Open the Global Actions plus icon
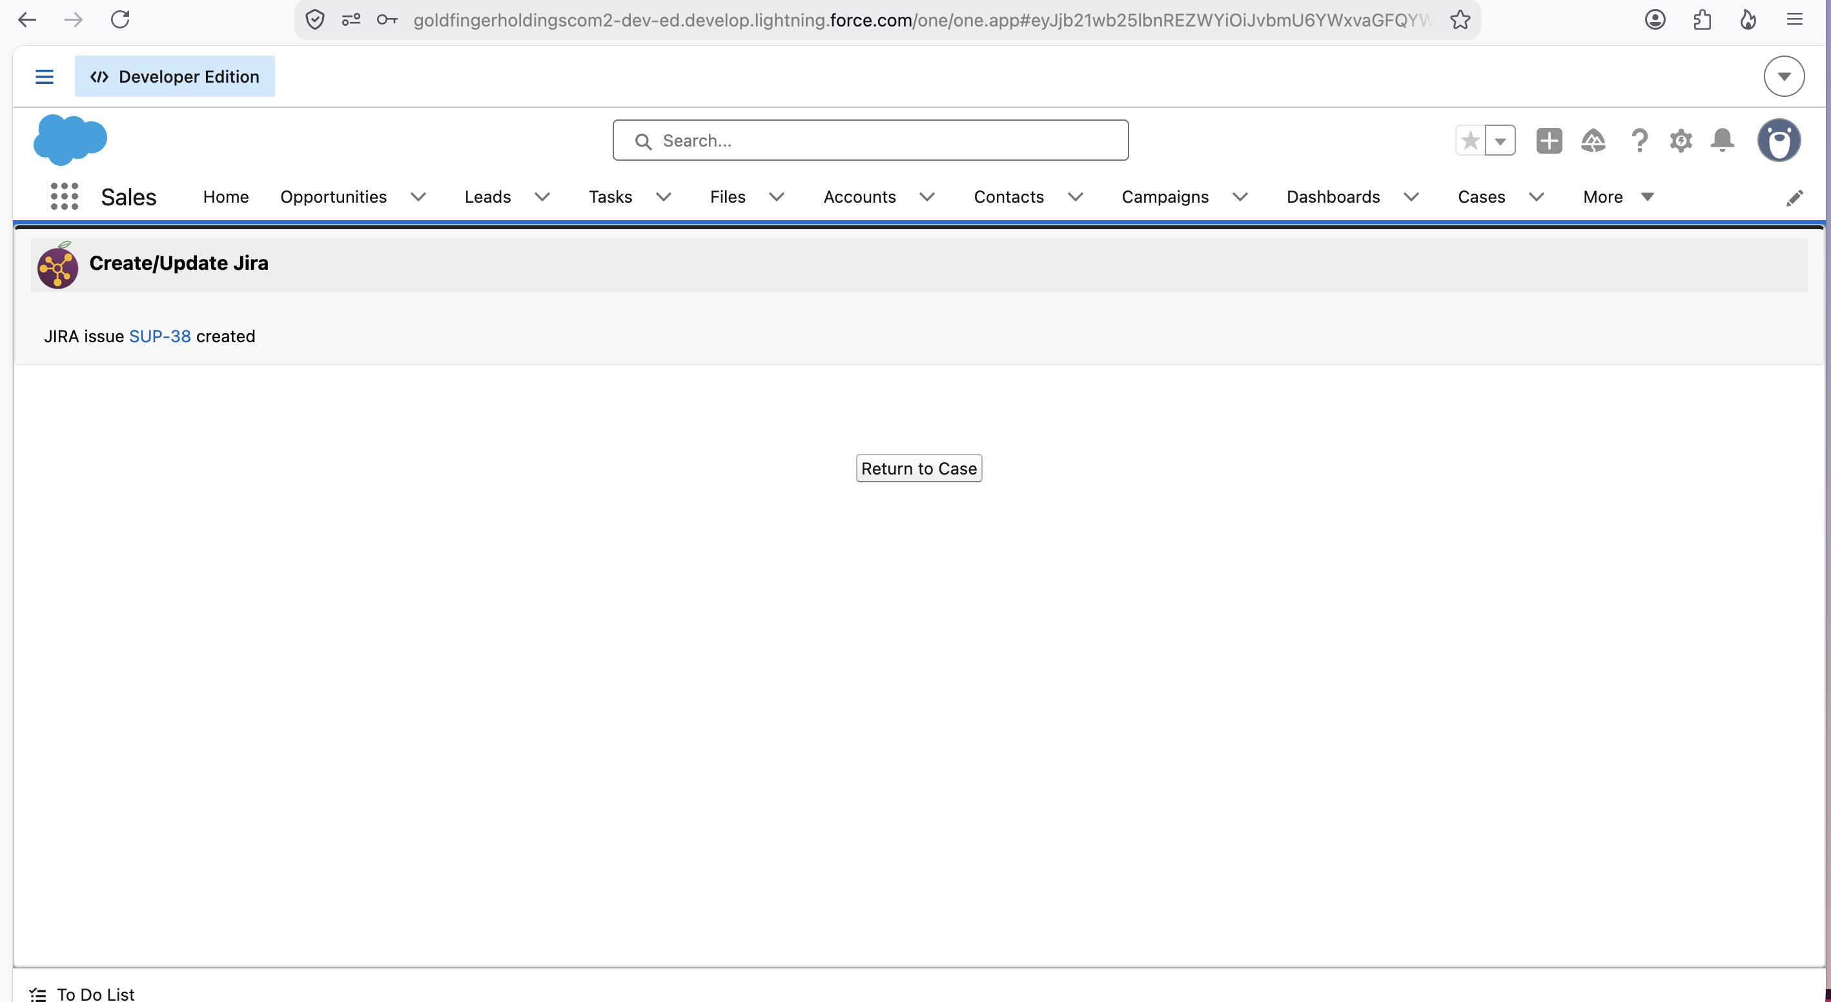This screenshot has width=1831, height=1002. click(1549, 141)
